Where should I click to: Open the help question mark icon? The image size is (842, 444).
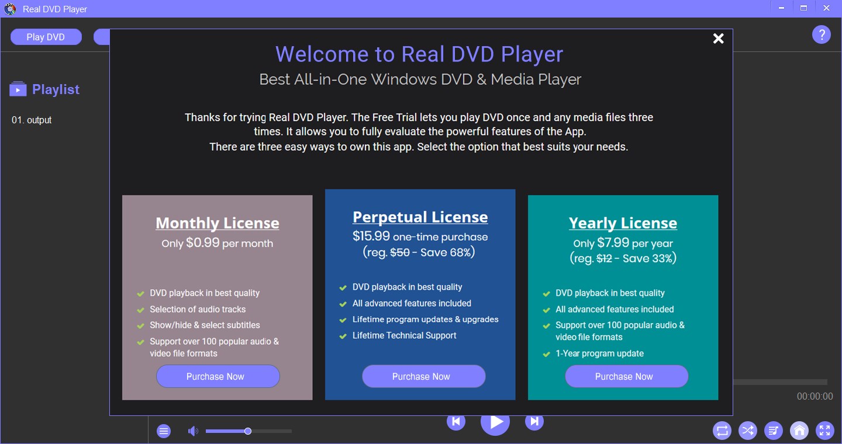pyautogui.click(x=822, y=34)
